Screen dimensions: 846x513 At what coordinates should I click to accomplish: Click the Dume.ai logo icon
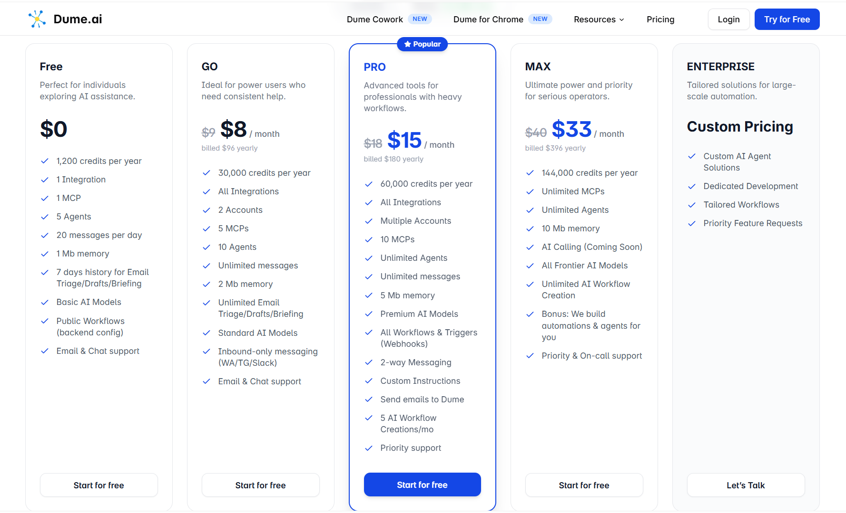(x=37, y=19)
